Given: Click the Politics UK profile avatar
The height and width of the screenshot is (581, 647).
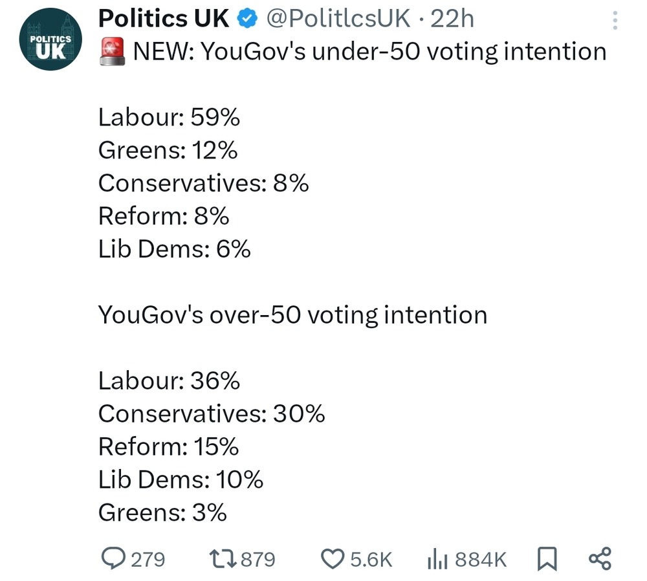Looking at the screenshot, I should [50, 44].
